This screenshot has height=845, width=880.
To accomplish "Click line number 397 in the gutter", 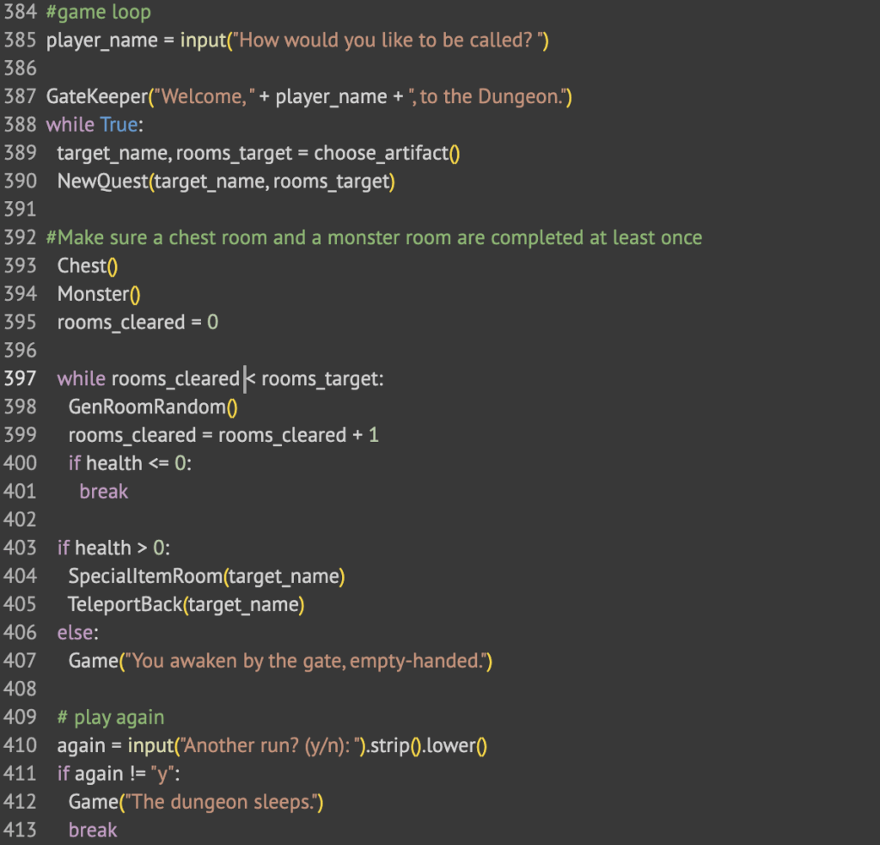I will tap(20, 378).
